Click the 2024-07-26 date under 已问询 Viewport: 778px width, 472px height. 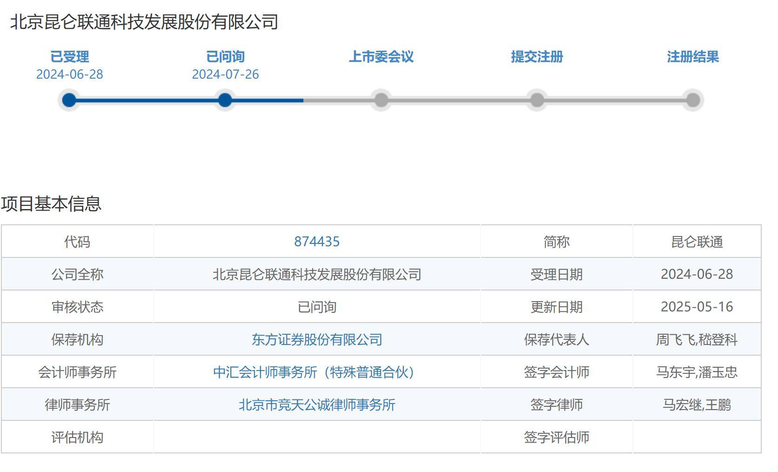[x=225, y=74]
